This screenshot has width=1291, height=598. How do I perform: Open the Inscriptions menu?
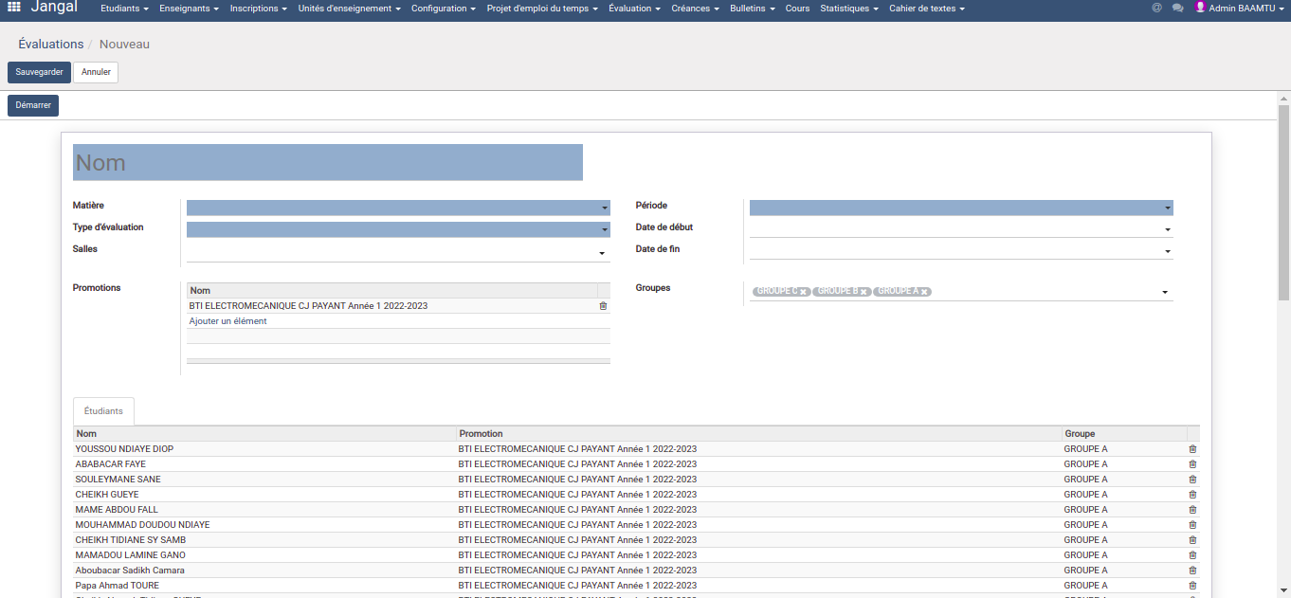tap(260, 9)
